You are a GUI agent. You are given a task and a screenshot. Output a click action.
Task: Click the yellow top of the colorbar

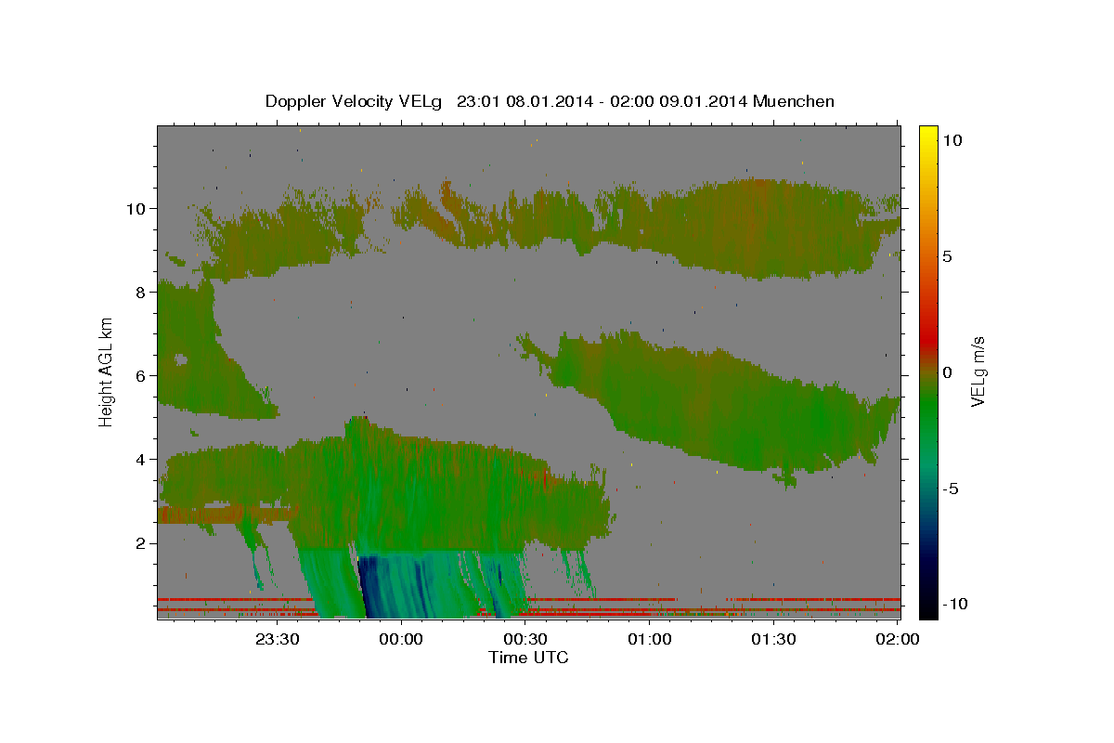(928, 132)
